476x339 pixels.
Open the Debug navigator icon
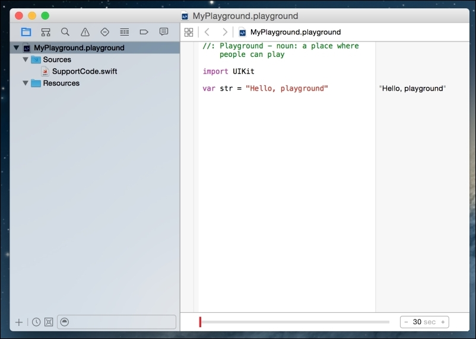click(124, 32)
